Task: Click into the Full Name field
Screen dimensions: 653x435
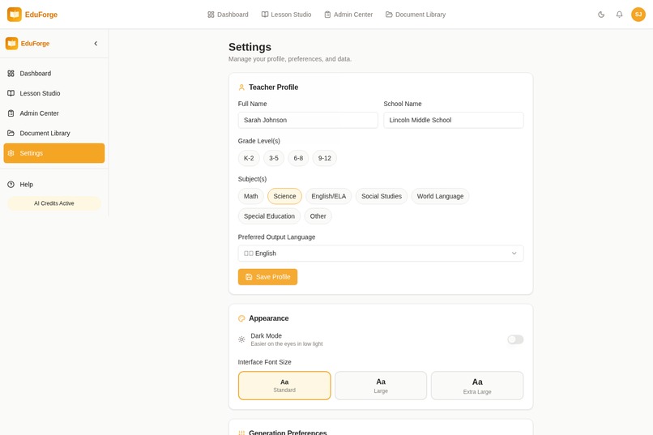Action: click(x=308, y=120)
